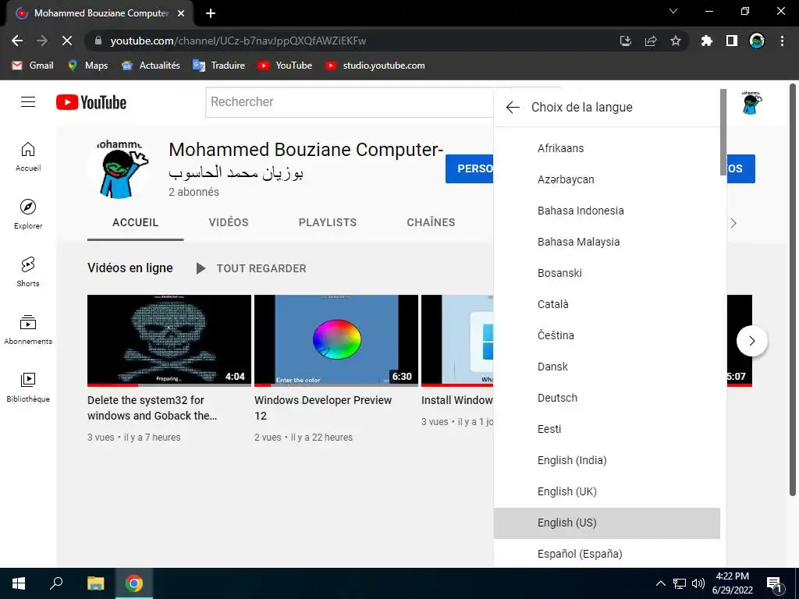799x599 pixels.
Task: Bookmark this page with the star icon
Action: (676, 41)
